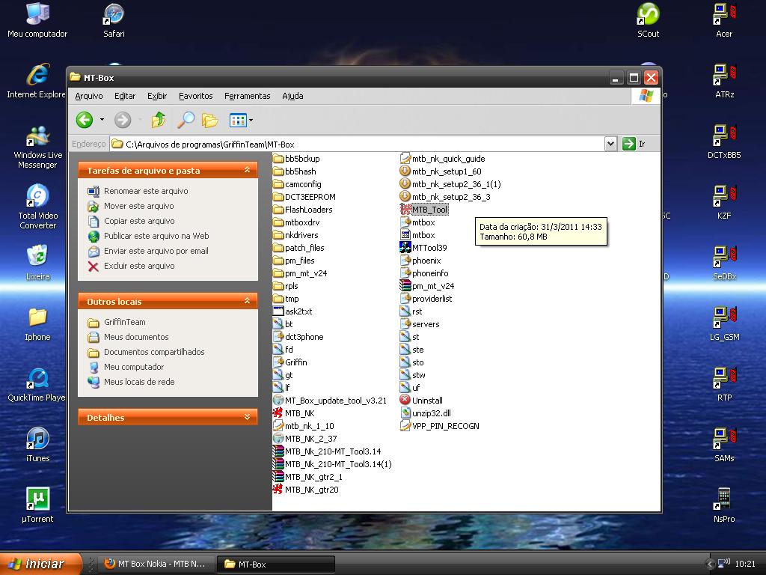Select the Lixeira recycle bin icon
766x575 pixels.
point(37,263)
